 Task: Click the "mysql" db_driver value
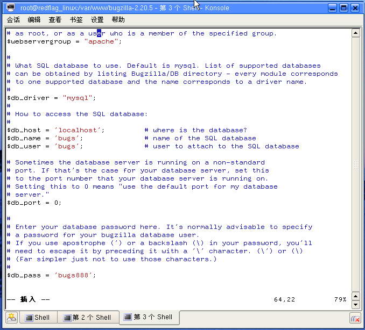coord(78,98)
